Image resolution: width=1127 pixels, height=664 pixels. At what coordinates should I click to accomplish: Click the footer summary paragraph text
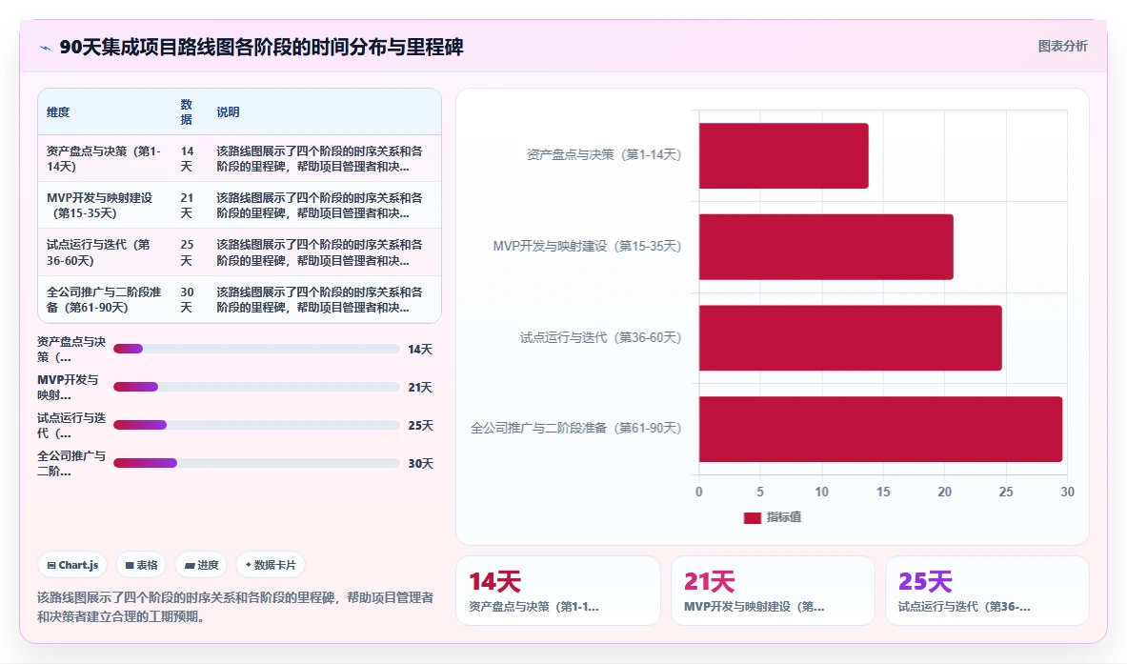(x=235, y=607)
